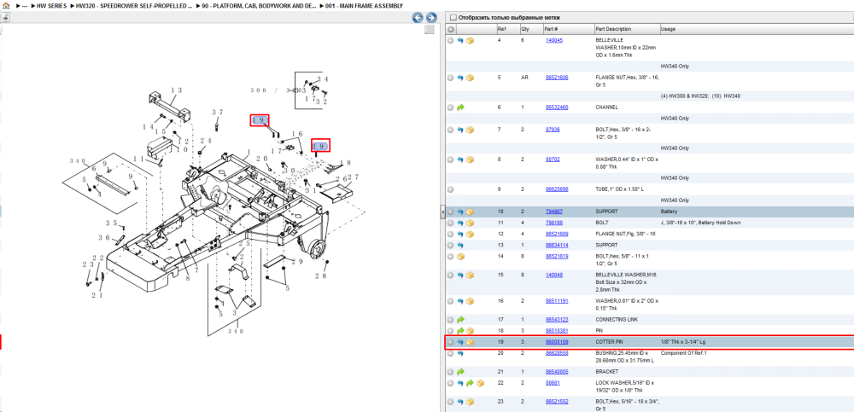
Task: Click the green arrow icon on Ref 6 CHANNEL row
Action: click(460, 107)
